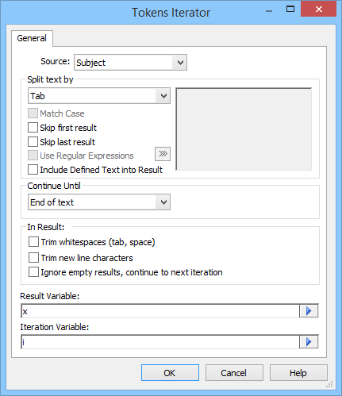The height and width of the screenshot is (396, 342).
Task: Check Include Defined Text into Result
Action: coord(33,170)
